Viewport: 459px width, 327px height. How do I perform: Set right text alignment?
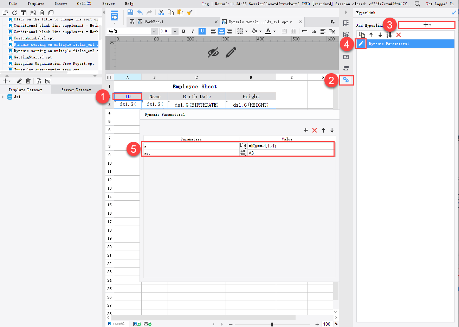(x=229, y=31)
